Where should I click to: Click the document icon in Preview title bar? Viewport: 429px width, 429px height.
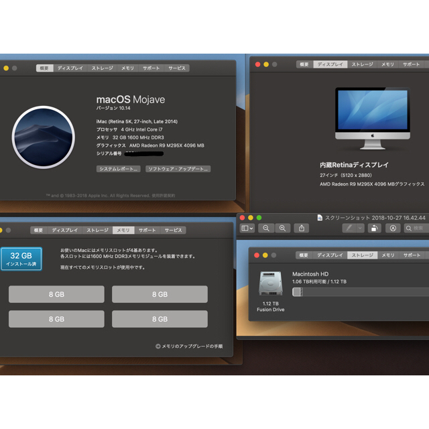click(320, 217)
